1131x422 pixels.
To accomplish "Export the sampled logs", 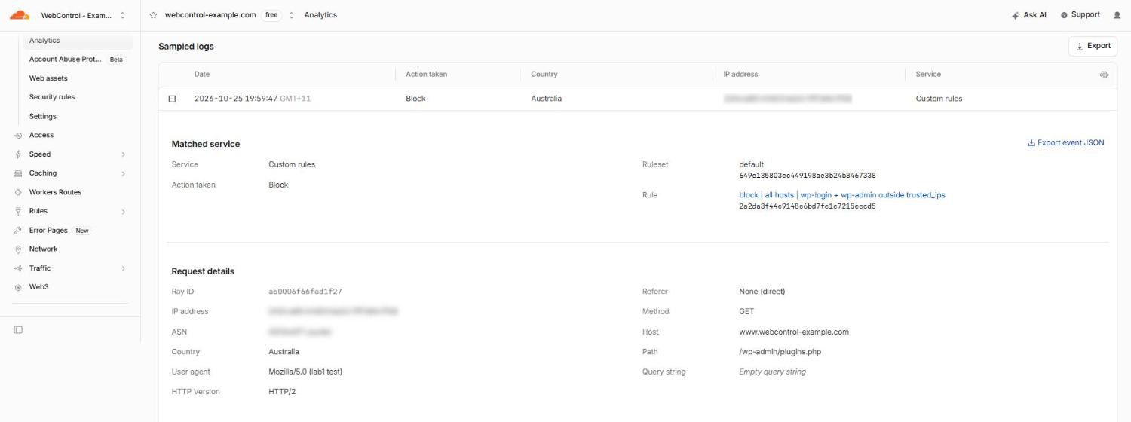I will [1093, 46].
